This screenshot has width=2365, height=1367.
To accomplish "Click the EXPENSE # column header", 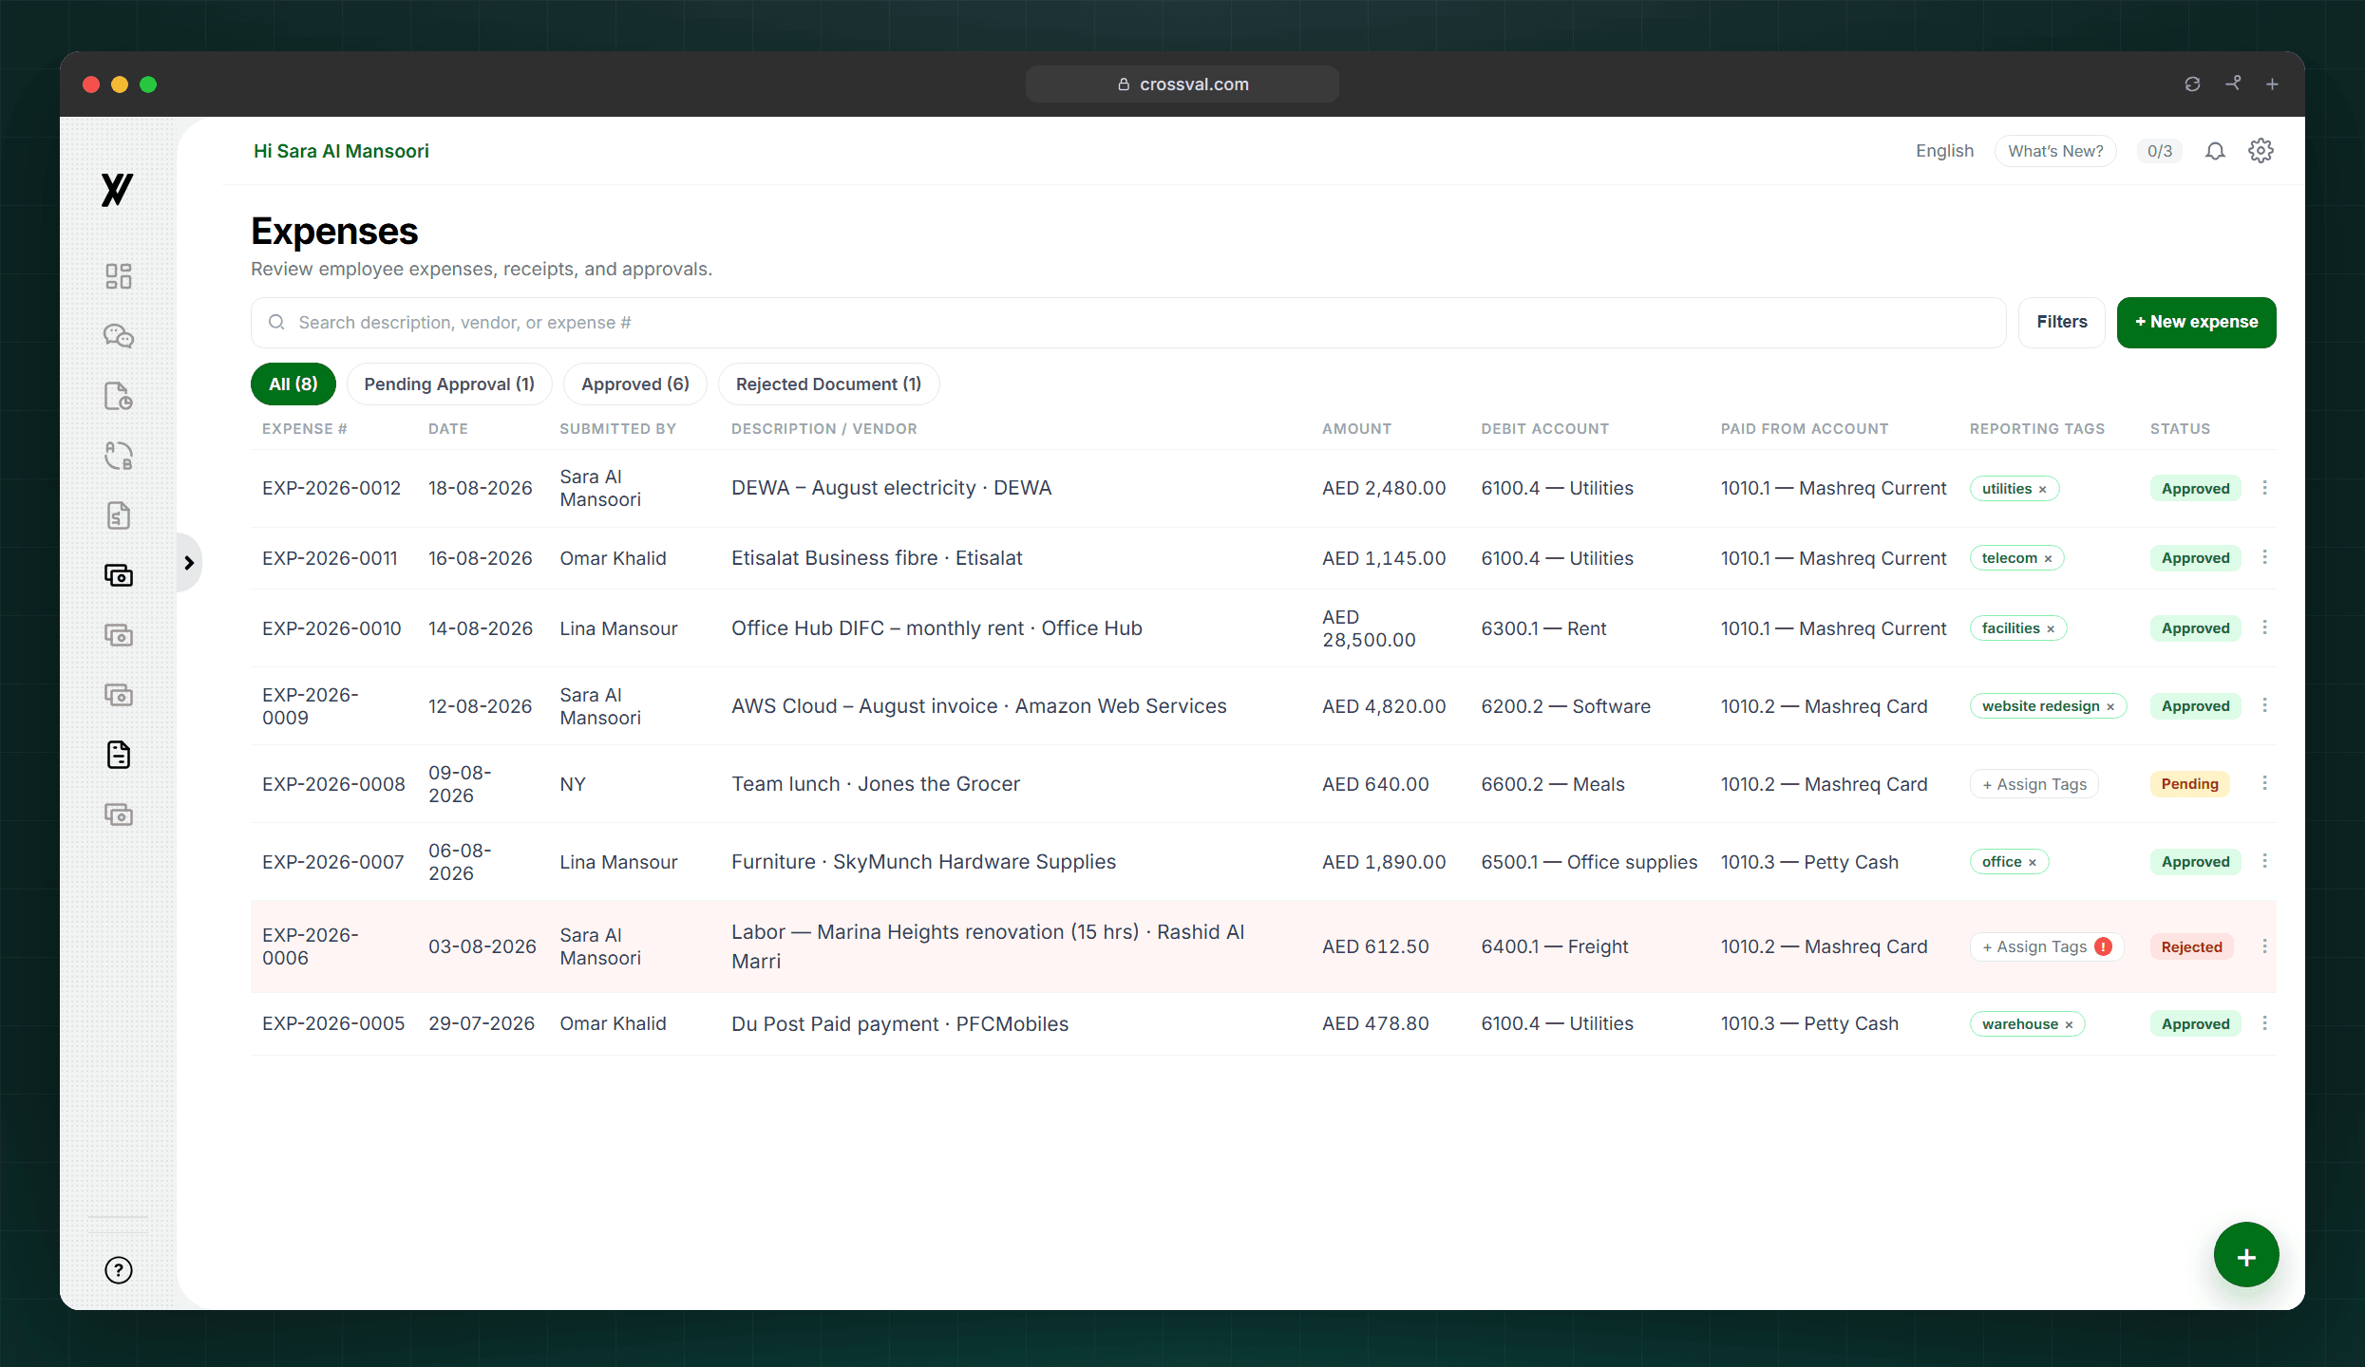I will (305, 429).
